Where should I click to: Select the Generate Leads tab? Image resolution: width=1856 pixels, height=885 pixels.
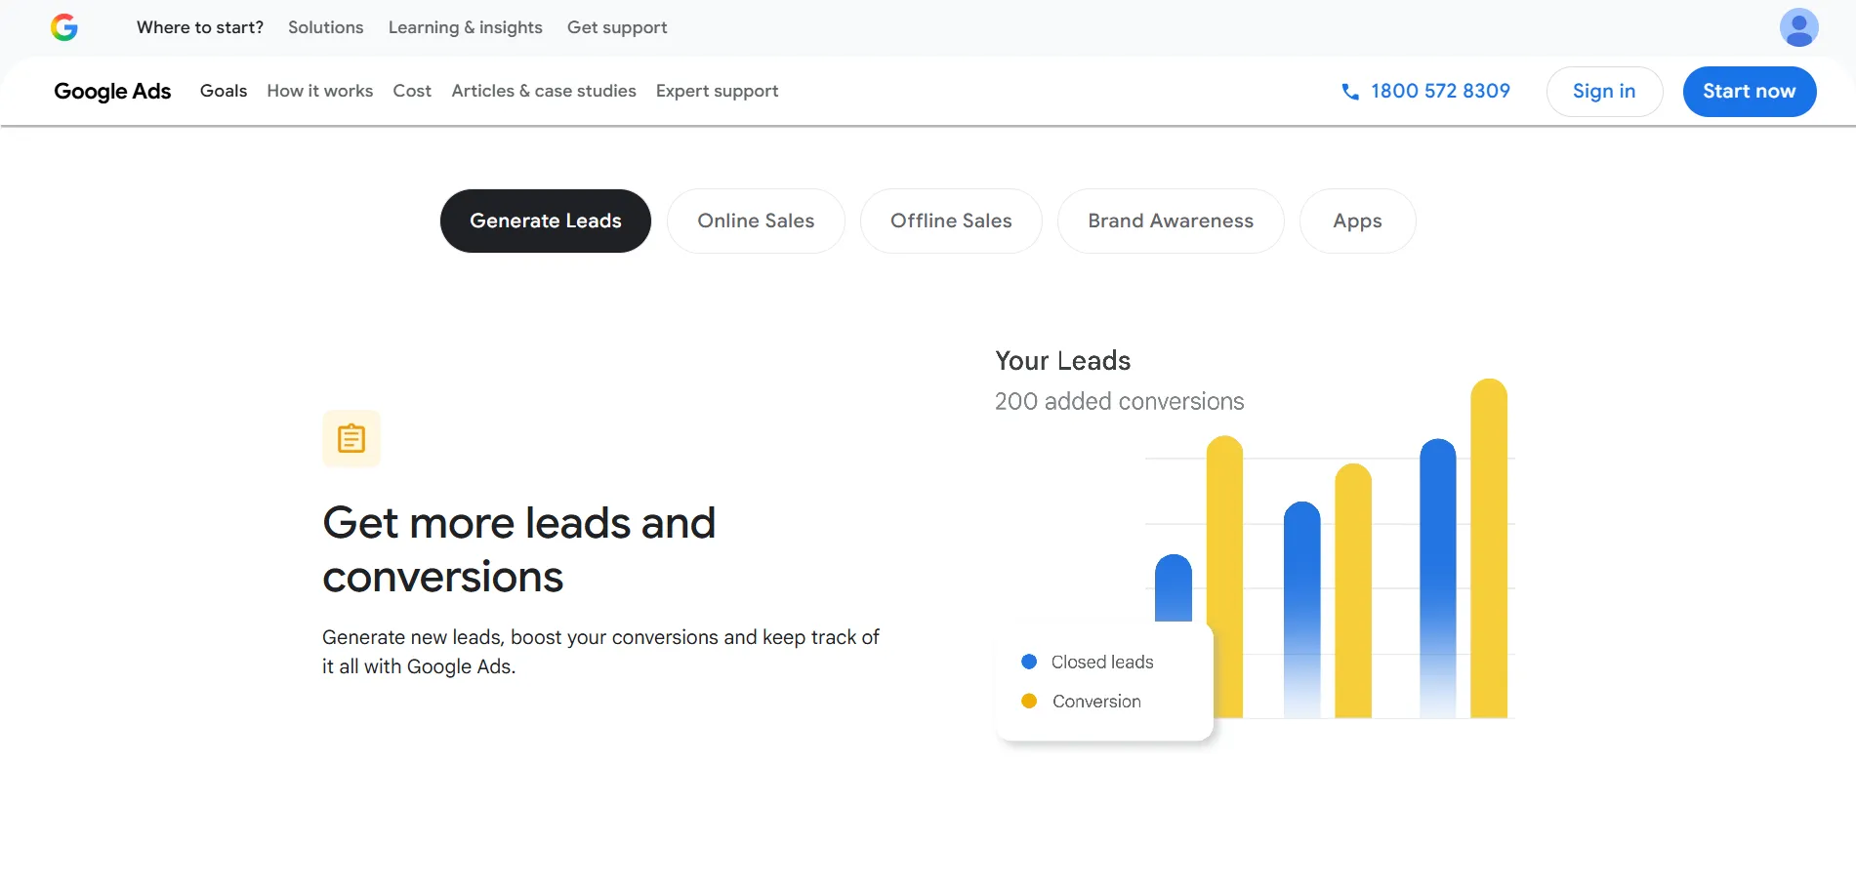pyautogui.click(x=545, y=221)
